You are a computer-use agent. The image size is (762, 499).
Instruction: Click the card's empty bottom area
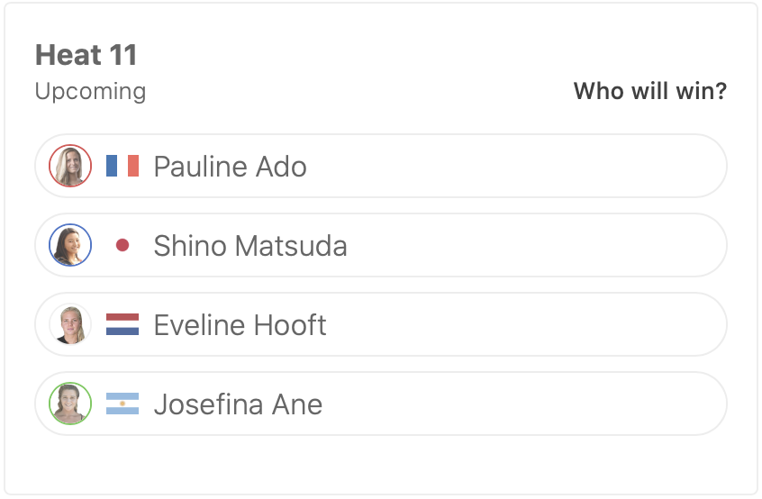pyautogui.click(x=380, y=465)
